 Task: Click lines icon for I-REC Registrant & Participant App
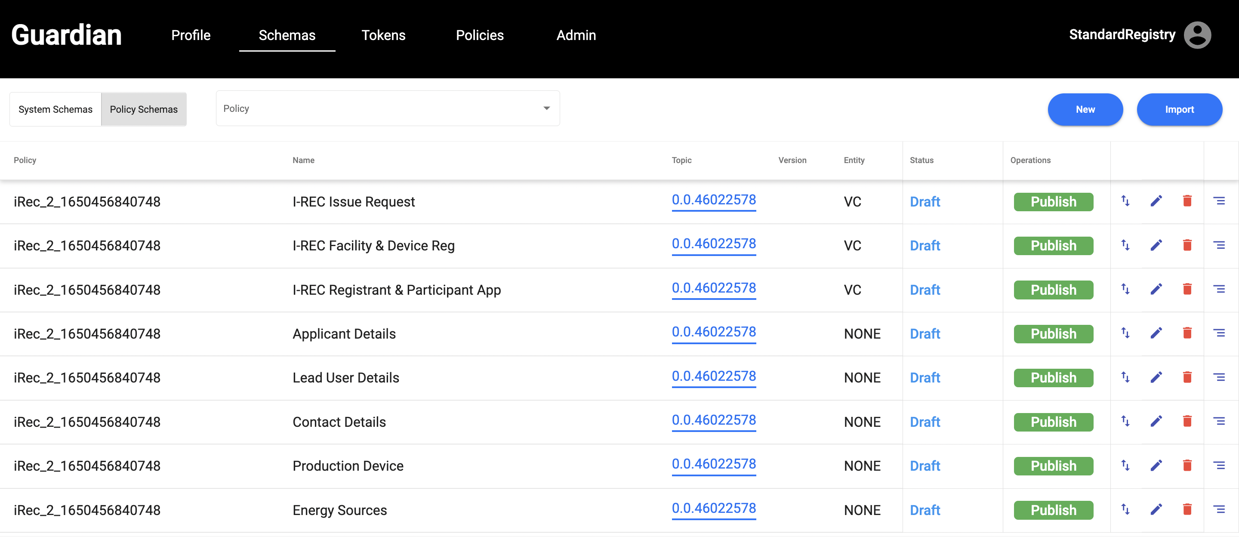tap(1218, 289)
